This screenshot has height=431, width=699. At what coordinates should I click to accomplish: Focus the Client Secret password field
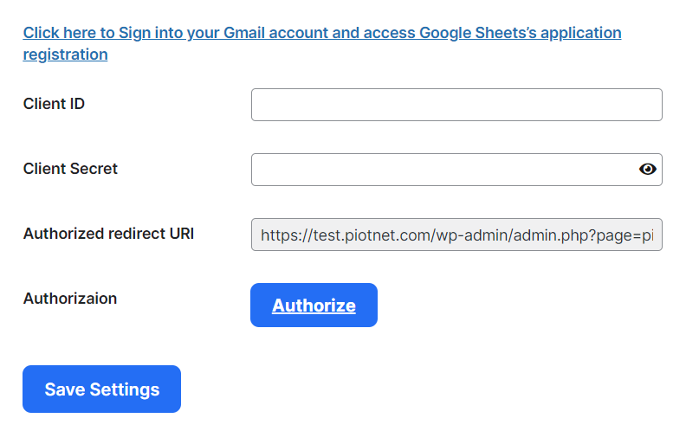tap(456, 170)
